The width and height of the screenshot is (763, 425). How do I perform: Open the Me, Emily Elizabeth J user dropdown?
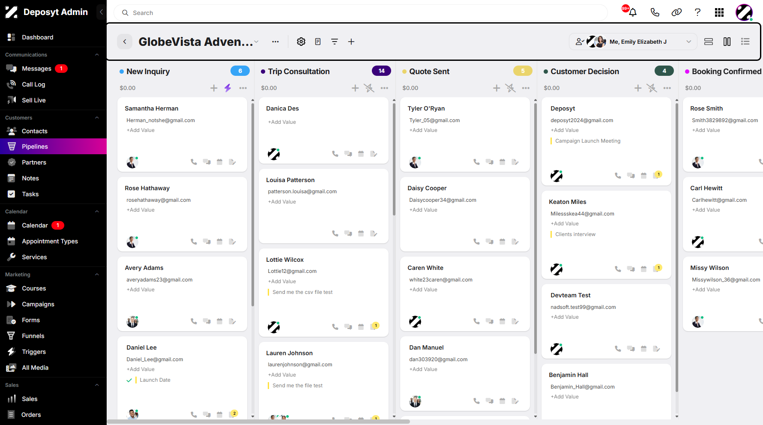pyautogui.click(x=633, y=42)
